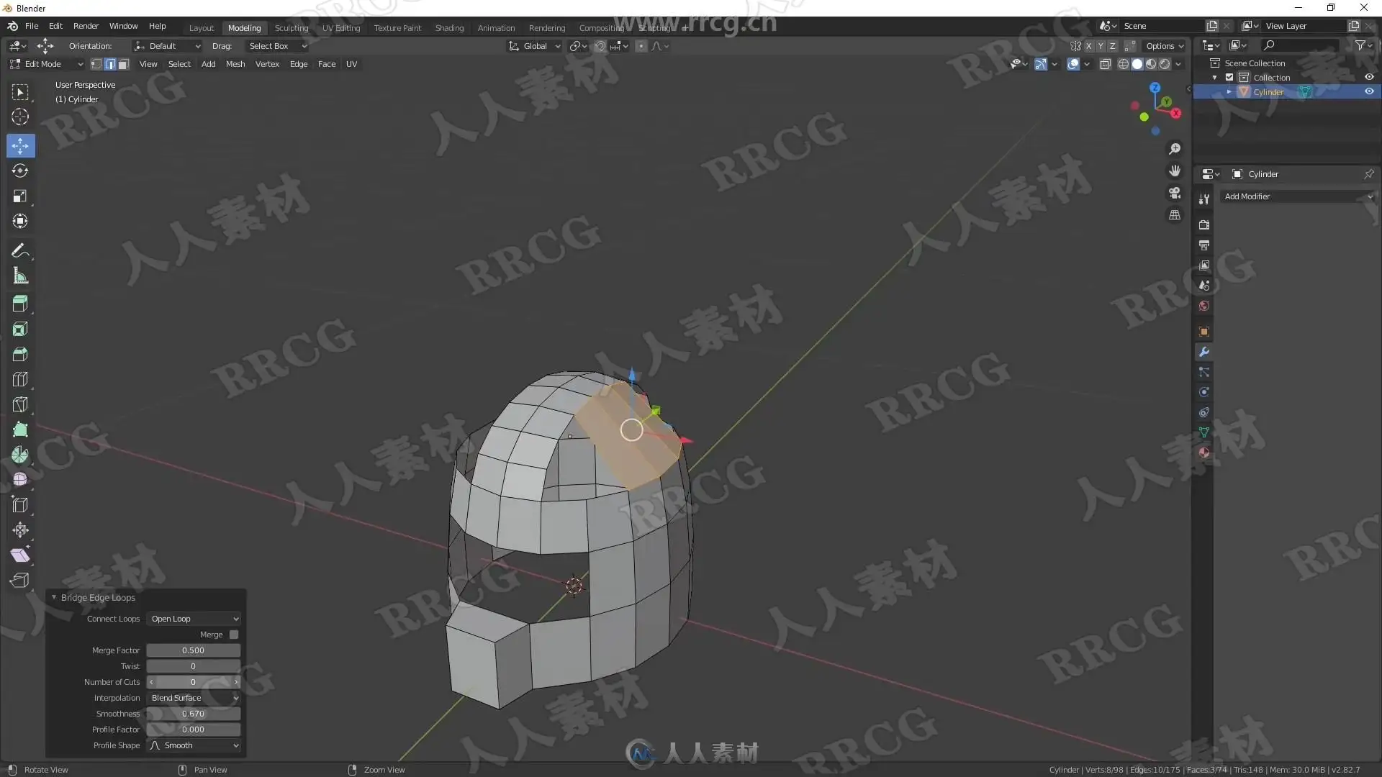Choose the Measure tool
The image size is (1382, 777).
20,276
